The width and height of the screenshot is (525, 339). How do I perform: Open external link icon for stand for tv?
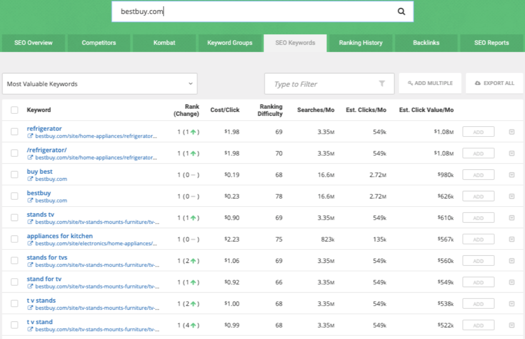point(30,286)
